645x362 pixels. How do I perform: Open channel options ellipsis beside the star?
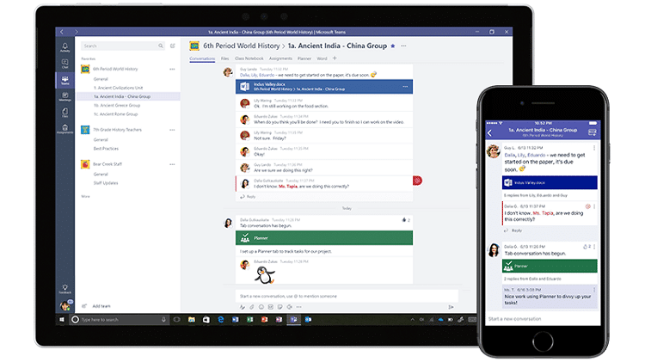point(403,46)
